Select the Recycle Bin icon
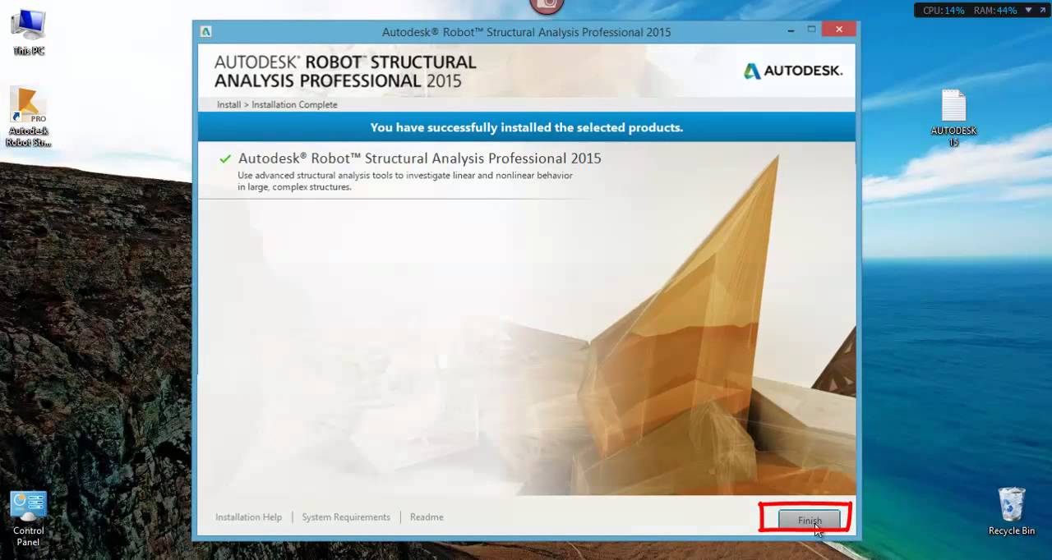 pos(1012,511)
